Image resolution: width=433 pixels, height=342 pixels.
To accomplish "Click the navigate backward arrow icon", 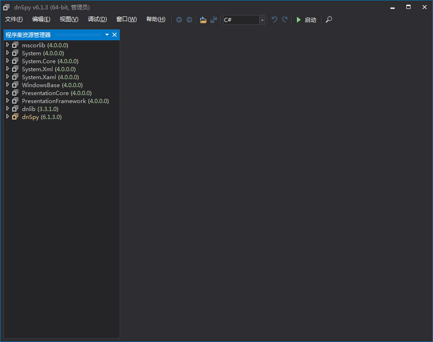I will (179, 20).
